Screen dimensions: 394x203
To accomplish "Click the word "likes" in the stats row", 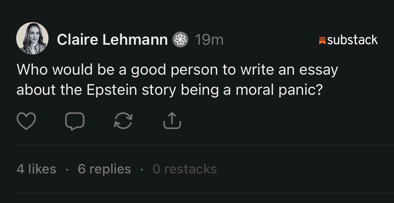I will coord(42,169).
